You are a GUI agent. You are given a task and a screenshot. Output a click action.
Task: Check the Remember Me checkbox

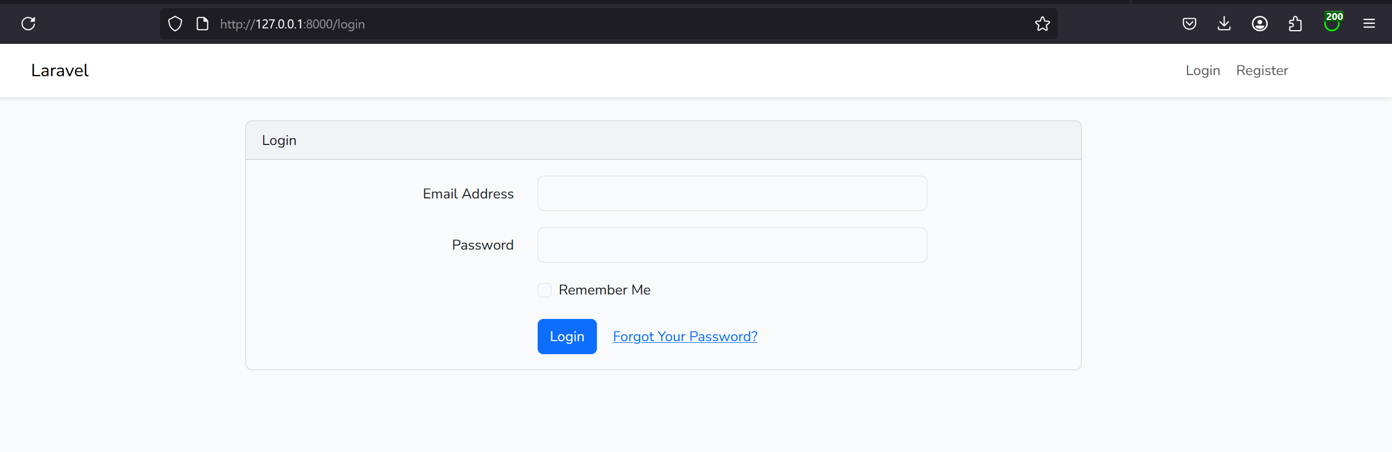(x=544, y=291)
